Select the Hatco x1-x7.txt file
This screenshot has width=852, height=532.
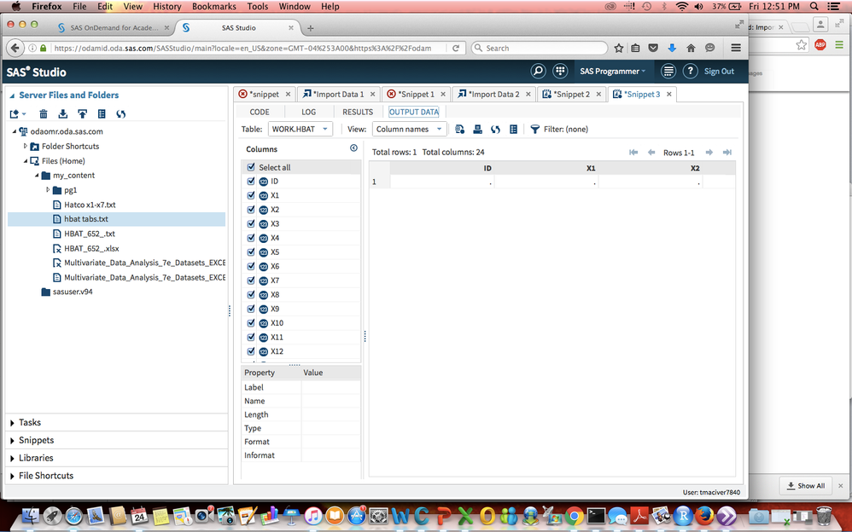click(90, 205)
